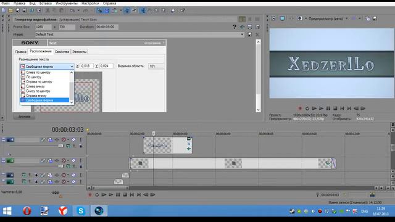Open the Инструменты menu
Screen dimensions: 395x222
click(67, 3)
